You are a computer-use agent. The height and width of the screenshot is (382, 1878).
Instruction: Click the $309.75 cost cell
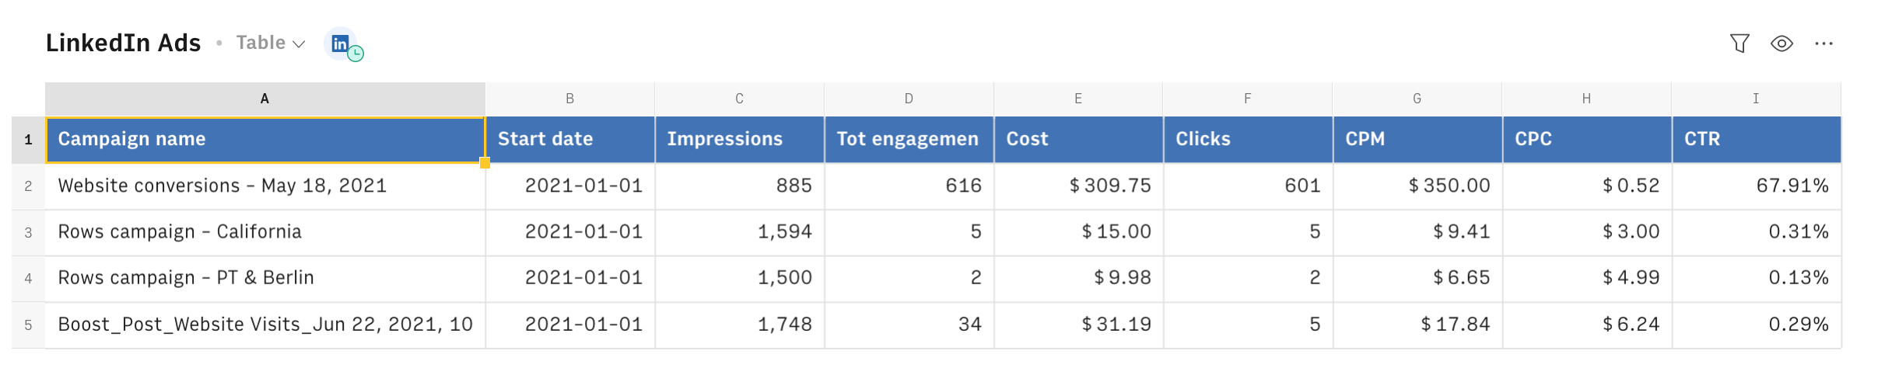1079,186
